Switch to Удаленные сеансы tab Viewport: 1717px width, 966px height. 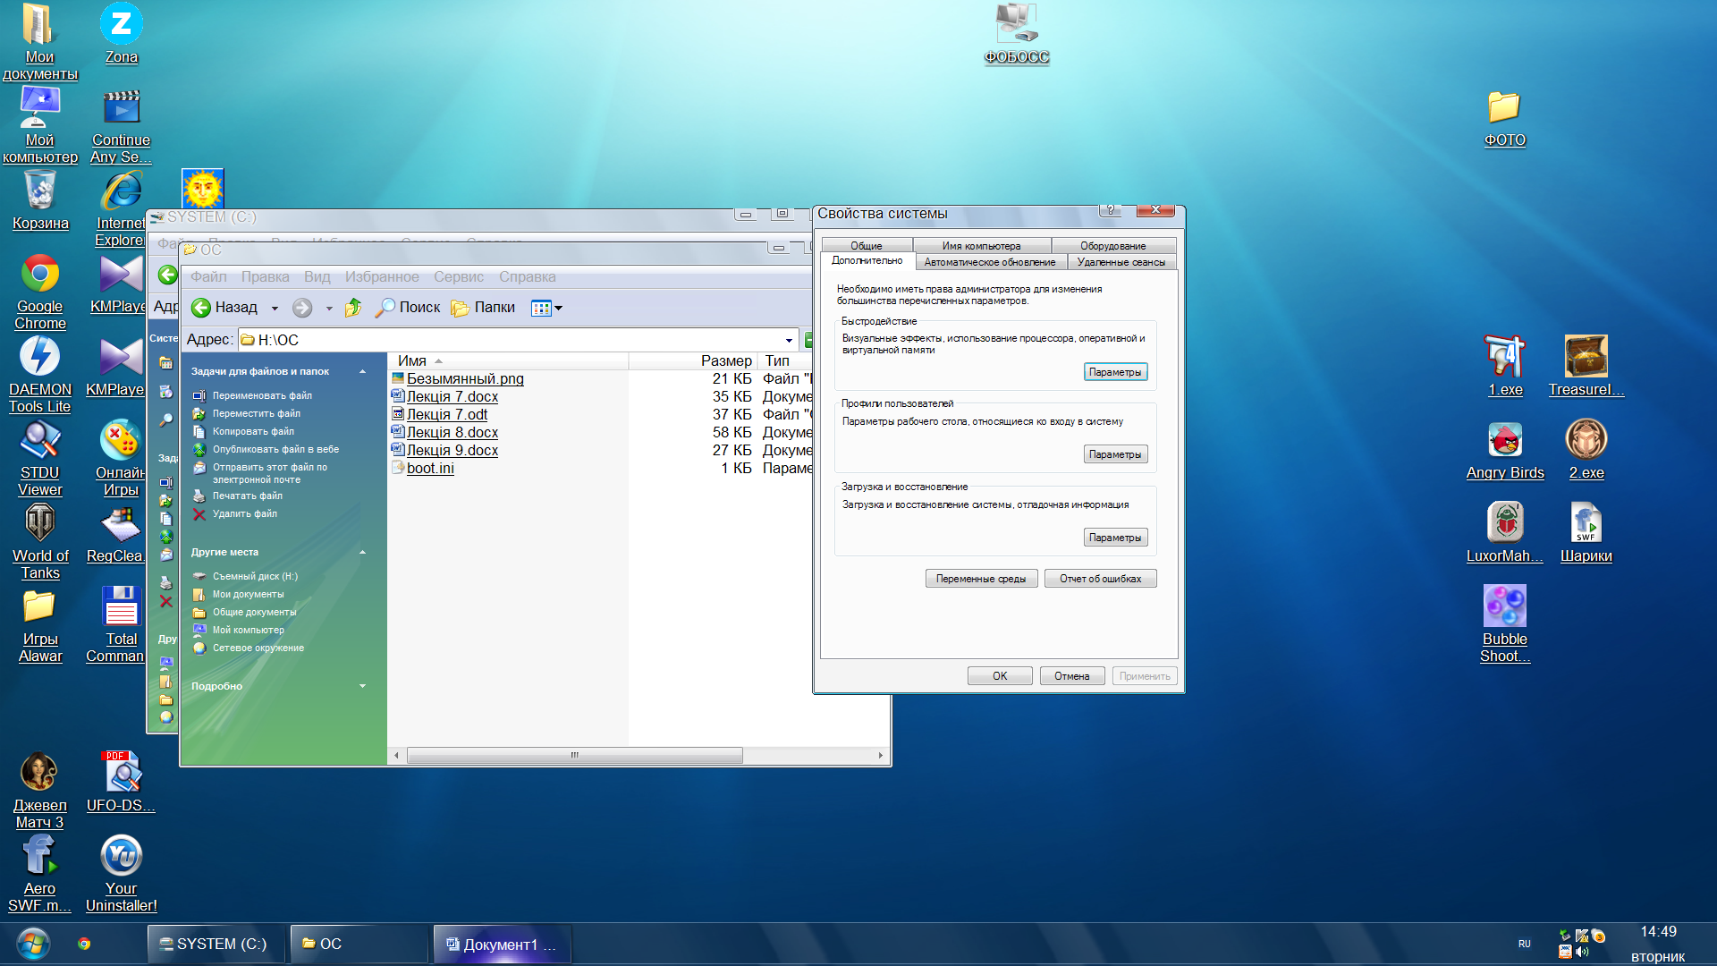click(x=1121, y=262)
